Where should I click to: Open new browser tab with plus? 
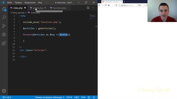124,2
